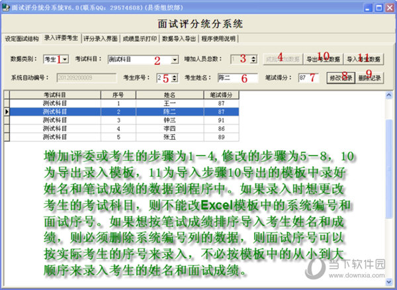Click the application icon in the title bar
397x290 pixels.
tap(7, 6)
